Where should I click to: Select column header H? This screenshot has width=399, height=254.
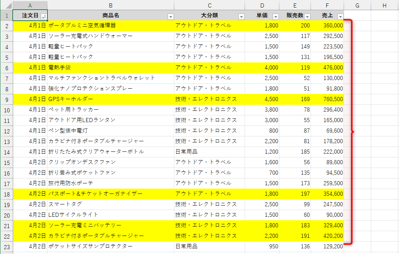pyautogui.click(x=384, y=6)
